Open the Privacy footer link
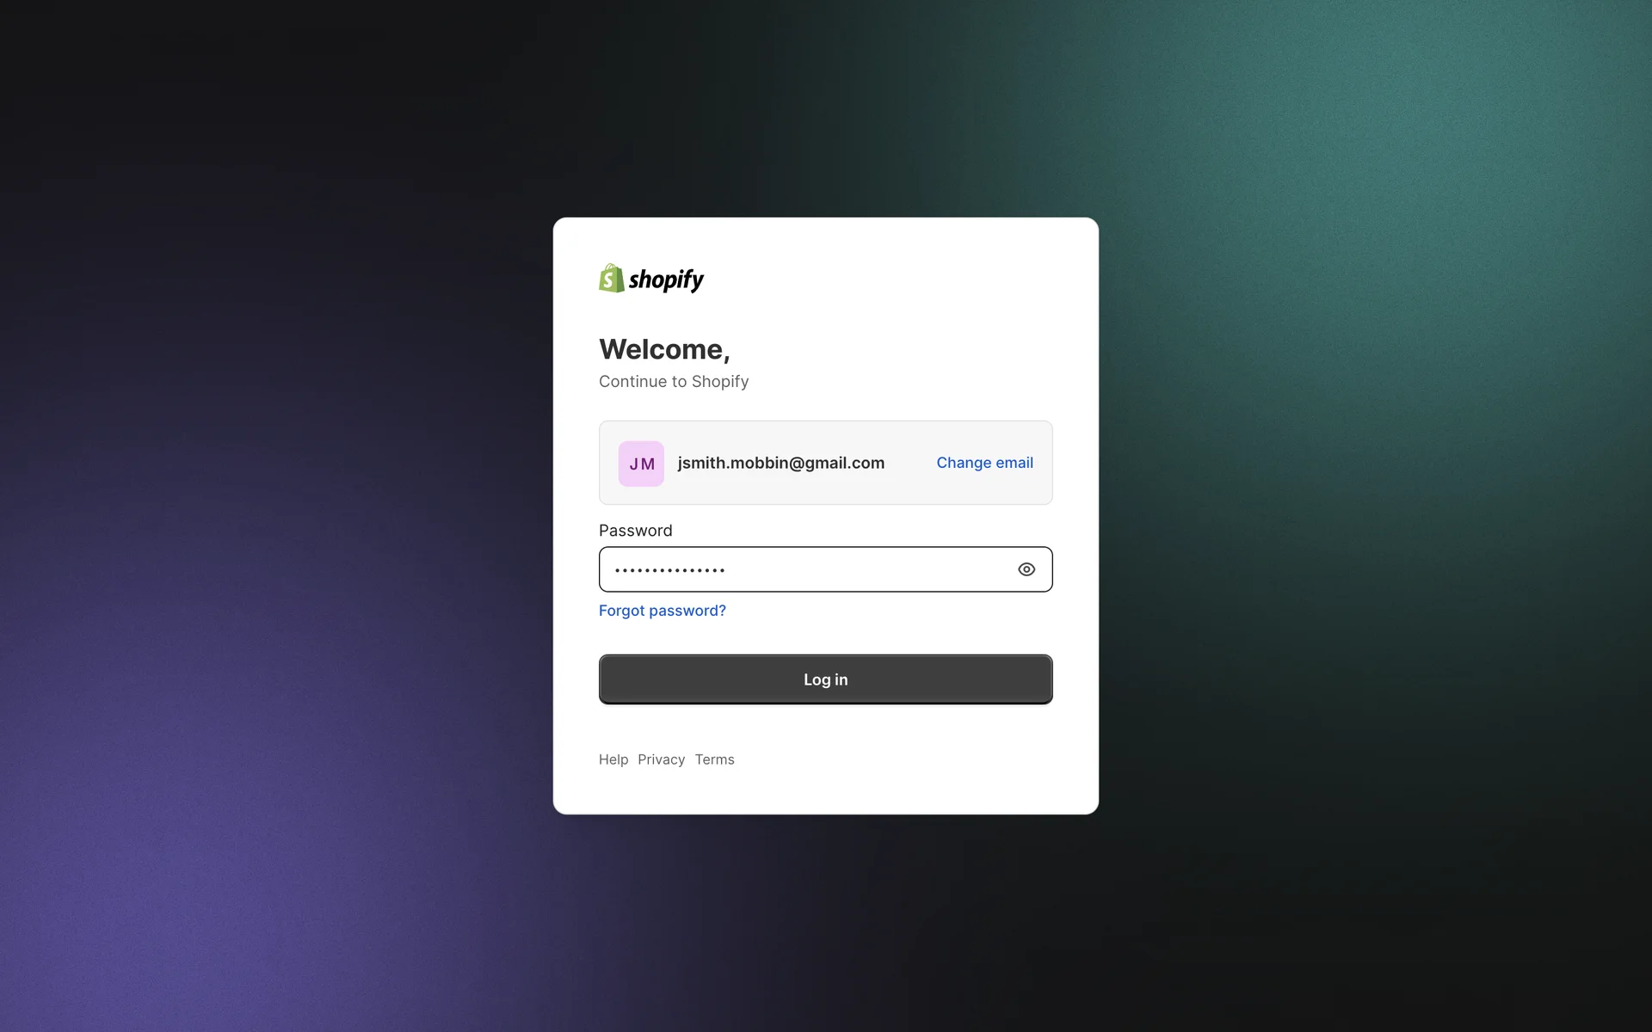Screen dimensions: 1652x1032 tap(661, 759)
